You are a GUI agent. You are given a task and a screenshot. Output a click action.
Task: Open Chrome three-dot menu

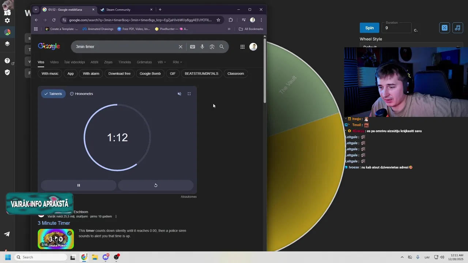(261, 20)
